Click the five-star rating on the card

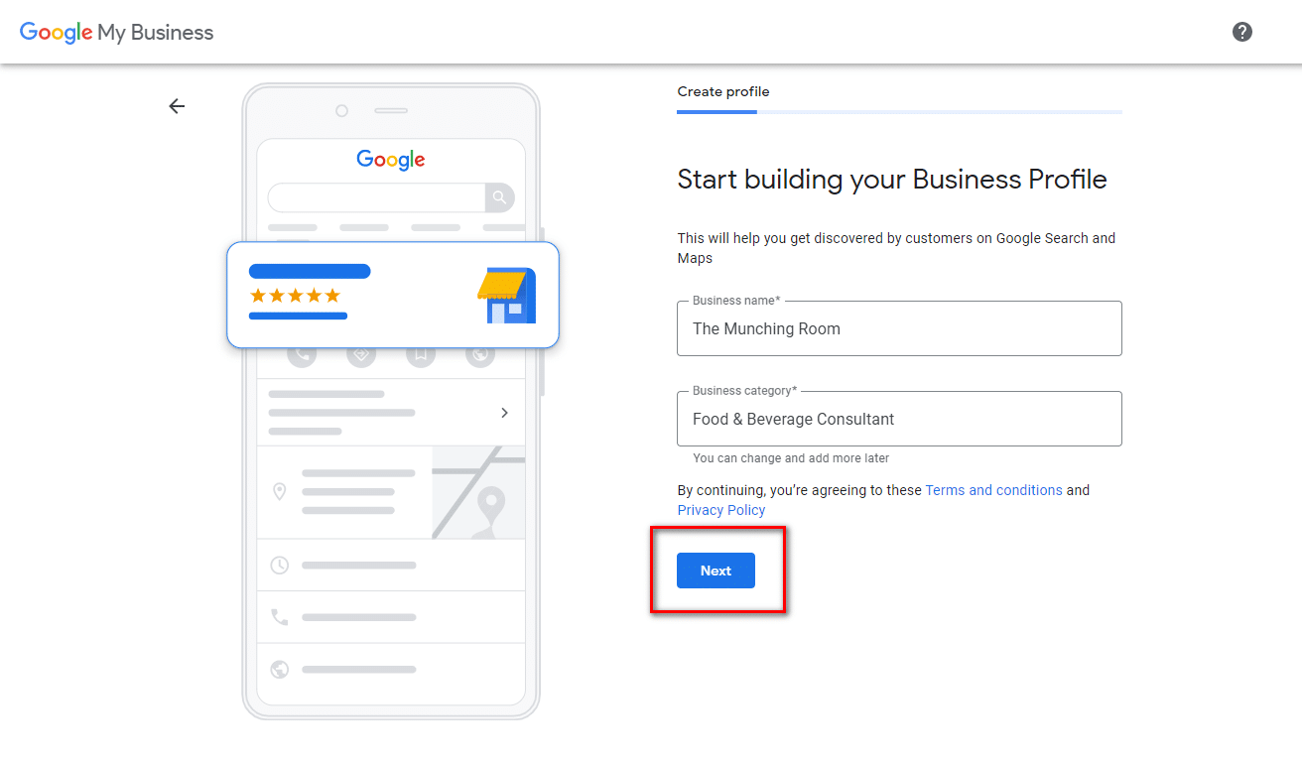[x=295, y=296]
